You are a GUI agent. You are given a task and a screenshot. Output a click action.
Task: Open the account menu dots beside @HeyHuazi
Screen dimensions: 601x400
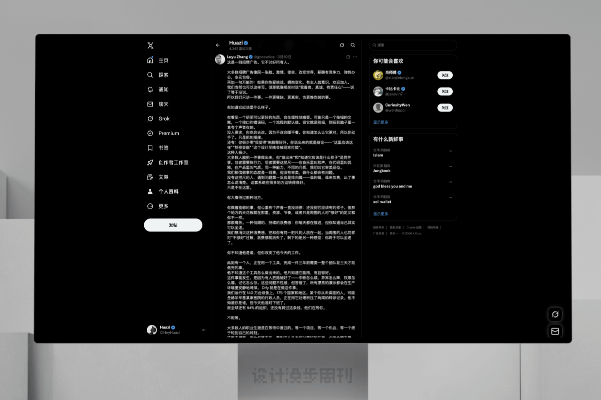(x=203, y=330)
